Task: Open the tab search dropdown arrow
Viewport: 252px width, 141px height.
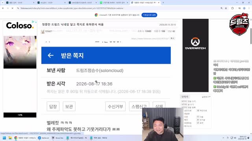Action: (x=2, y=3)
